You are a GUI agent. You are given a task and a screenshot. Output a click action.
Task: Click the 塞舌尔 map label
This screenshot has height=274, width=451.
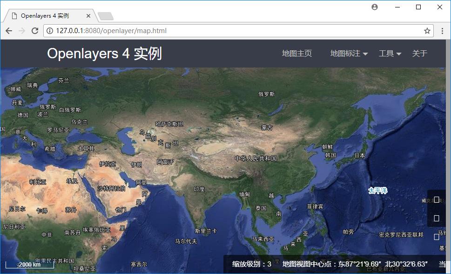(139, 264)
